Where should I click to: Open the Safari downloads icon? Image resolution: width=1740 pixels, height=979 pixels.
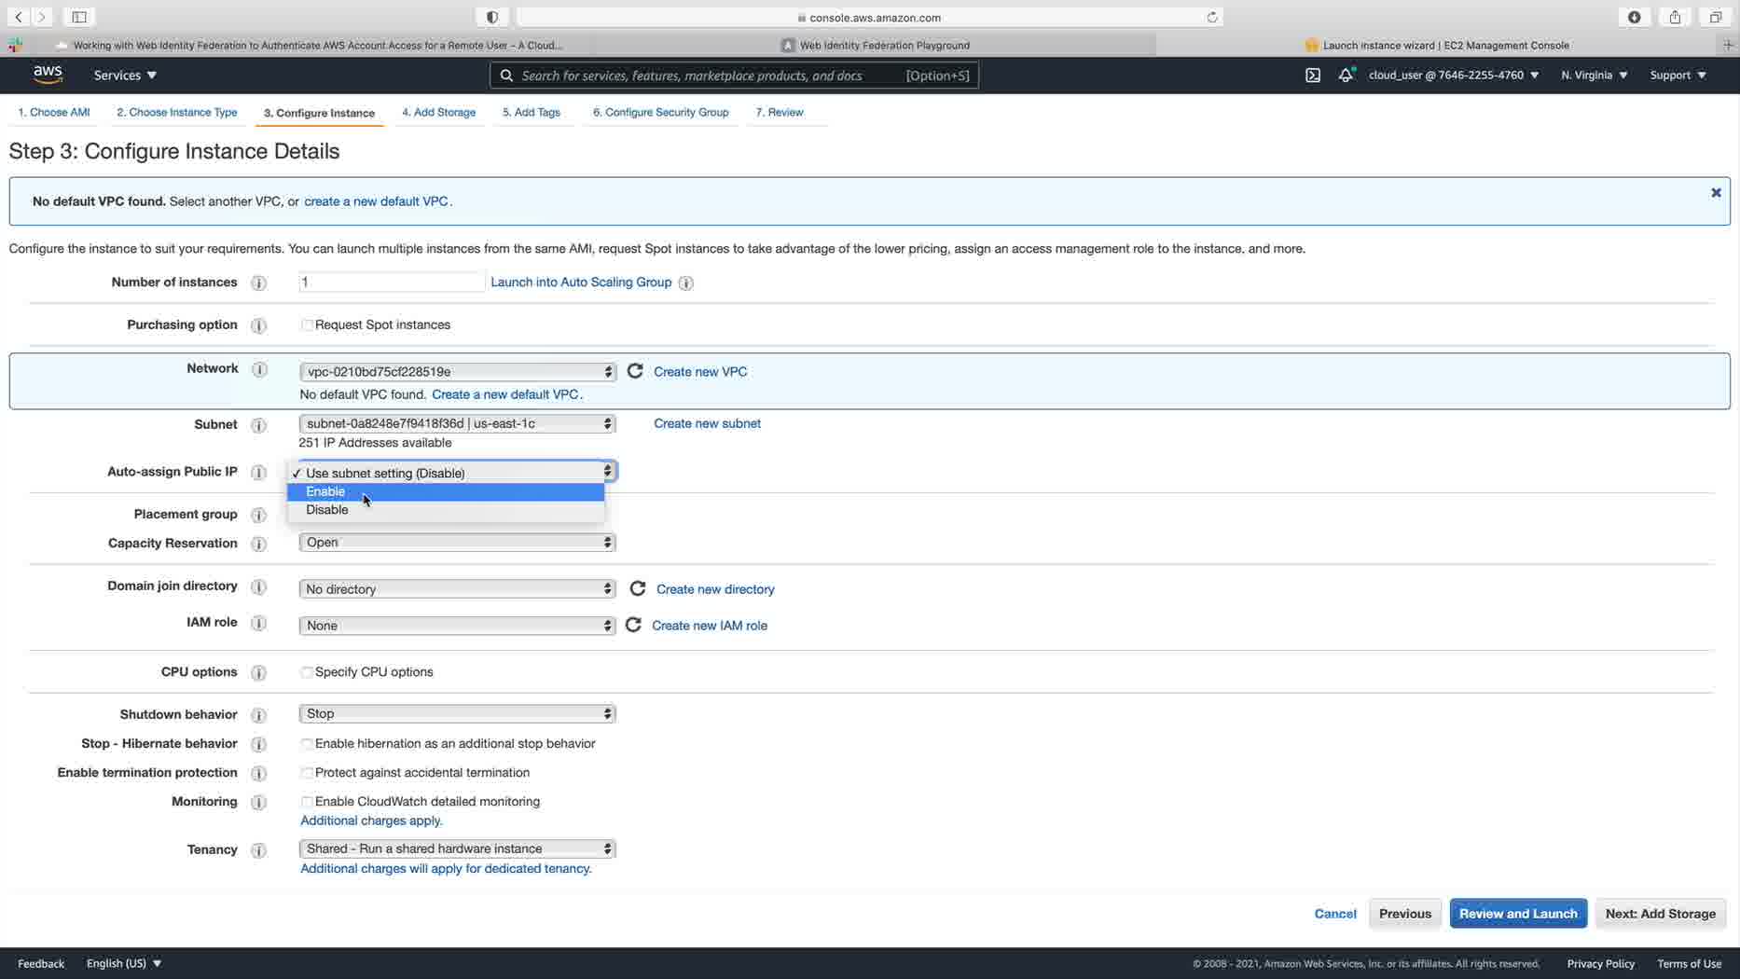1635,17
